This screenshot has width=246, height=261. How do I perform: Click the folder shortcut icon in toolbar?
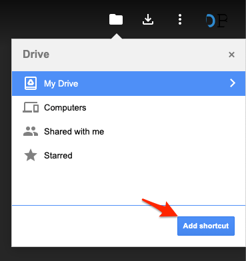[x=116, y=19]
